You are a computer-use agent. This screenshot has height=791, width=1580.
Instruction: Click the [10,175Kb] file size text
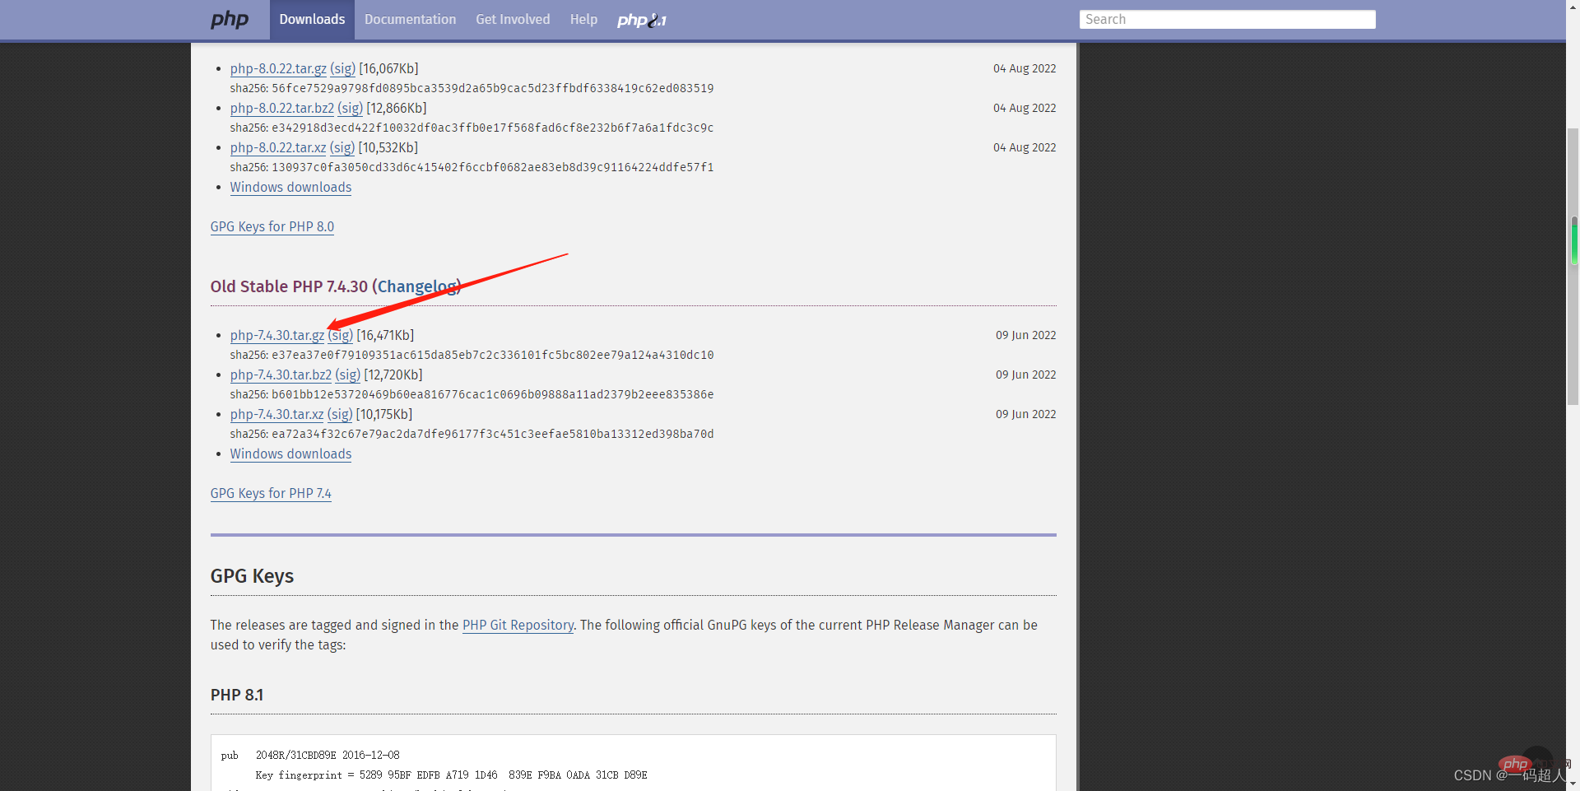click(384, 414)
